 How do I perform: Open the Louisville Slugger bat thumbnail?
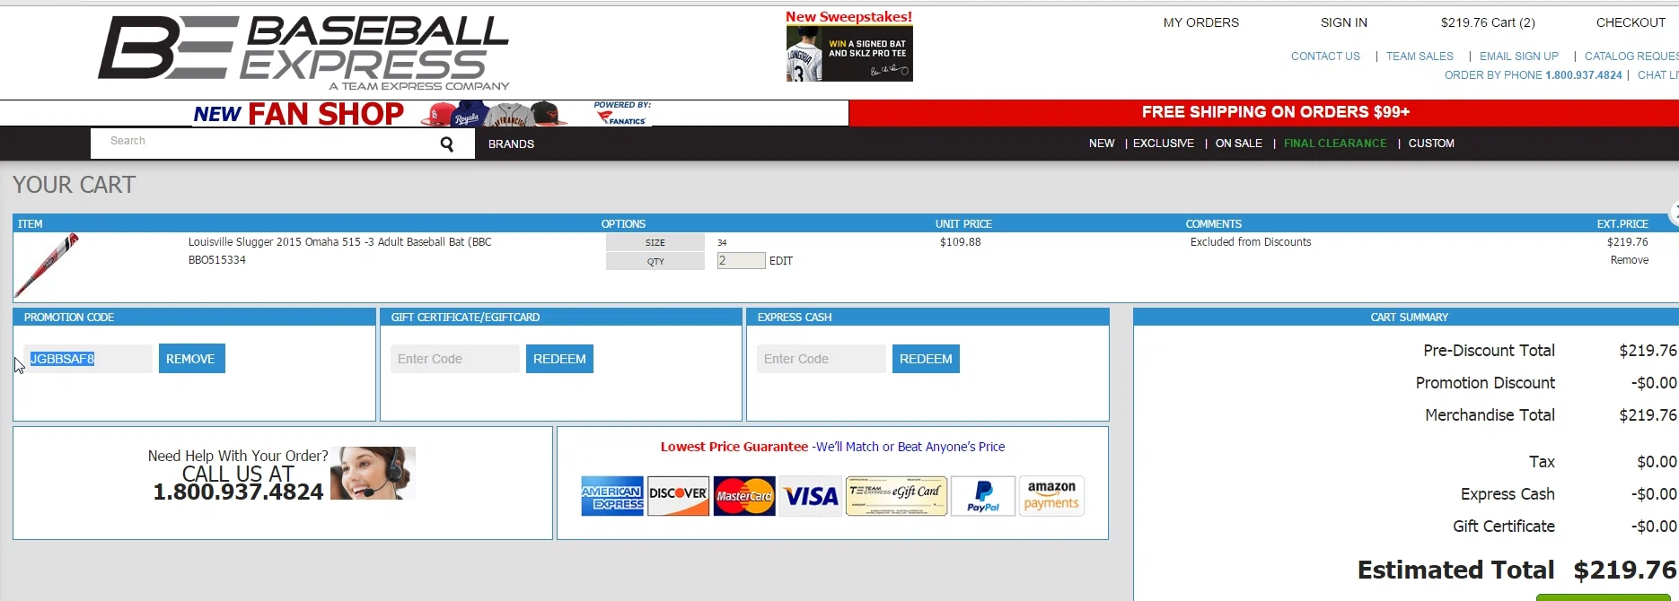coord(47,266)
